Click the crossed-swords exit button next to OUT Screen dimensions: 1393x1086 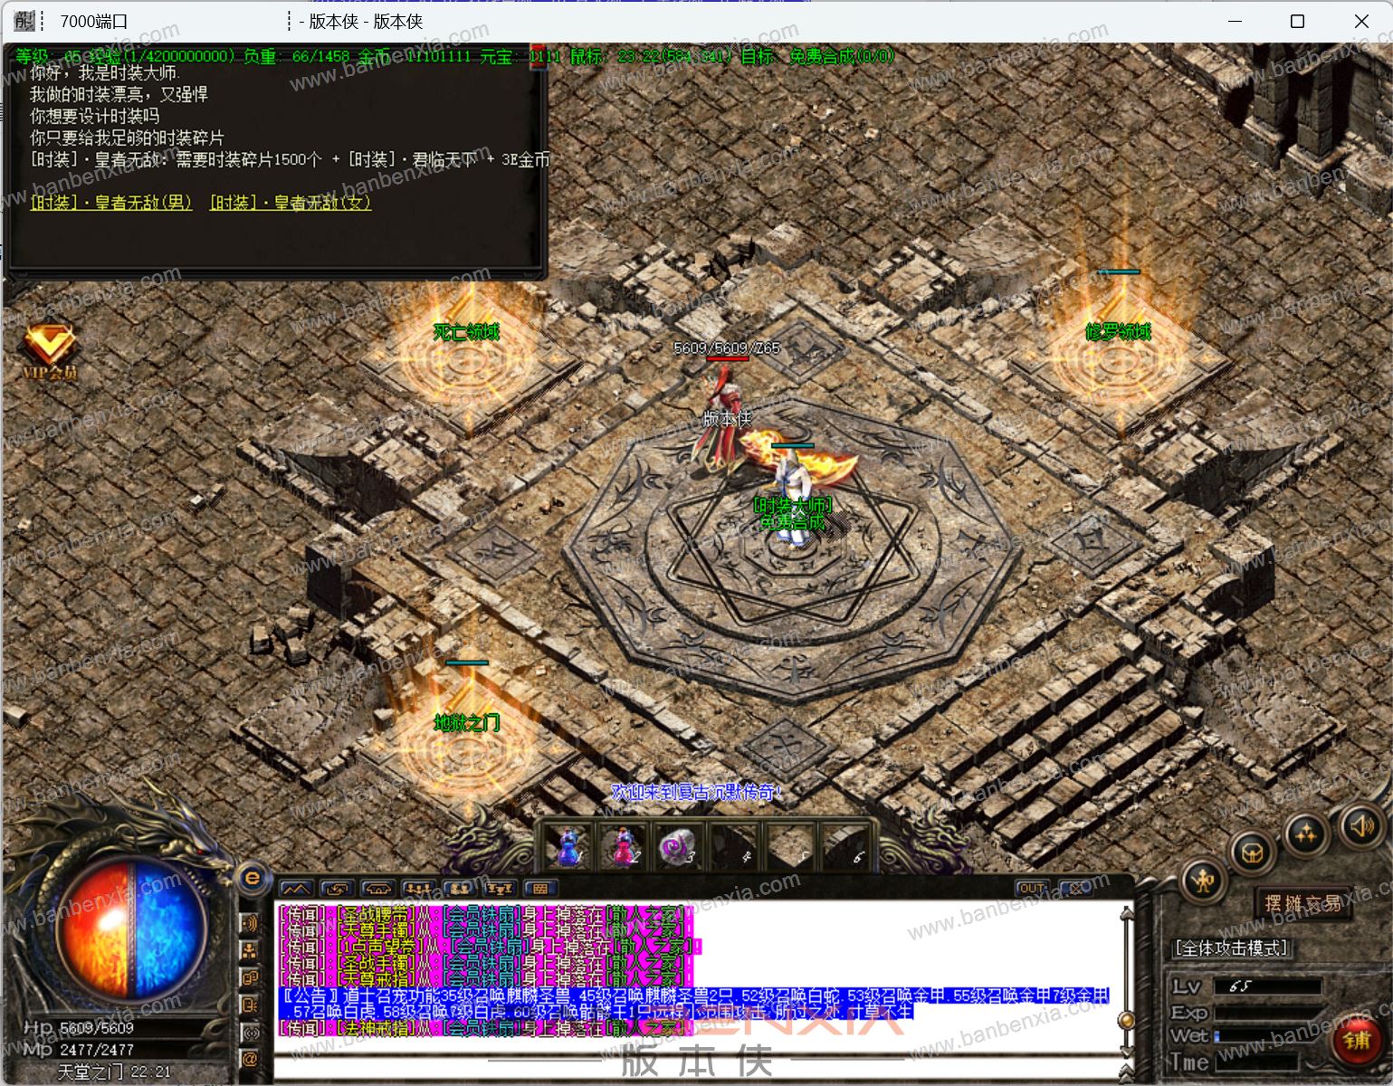[x=1075, y=889]
